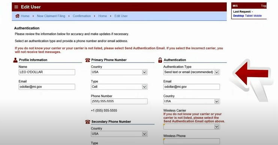Click Authentication Email input field
The width and height of the screenshot is (278, 145).
(x=191, y=87)
